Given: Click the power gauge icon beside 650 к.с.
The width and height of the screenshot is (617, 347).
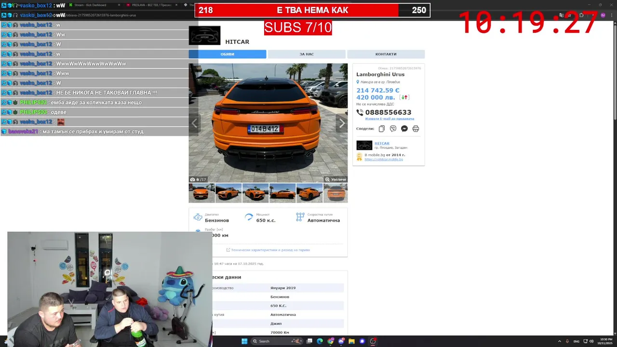Looking at the screenshot, I should pos(249,217).
